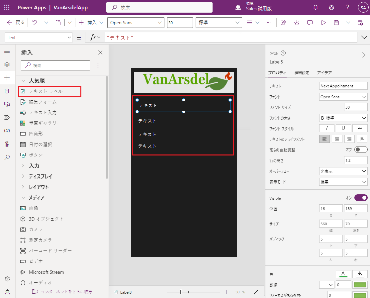Screen dimensions: 370x298
Task: Click the environment globe icon
Action: click(x=238, y=8)
